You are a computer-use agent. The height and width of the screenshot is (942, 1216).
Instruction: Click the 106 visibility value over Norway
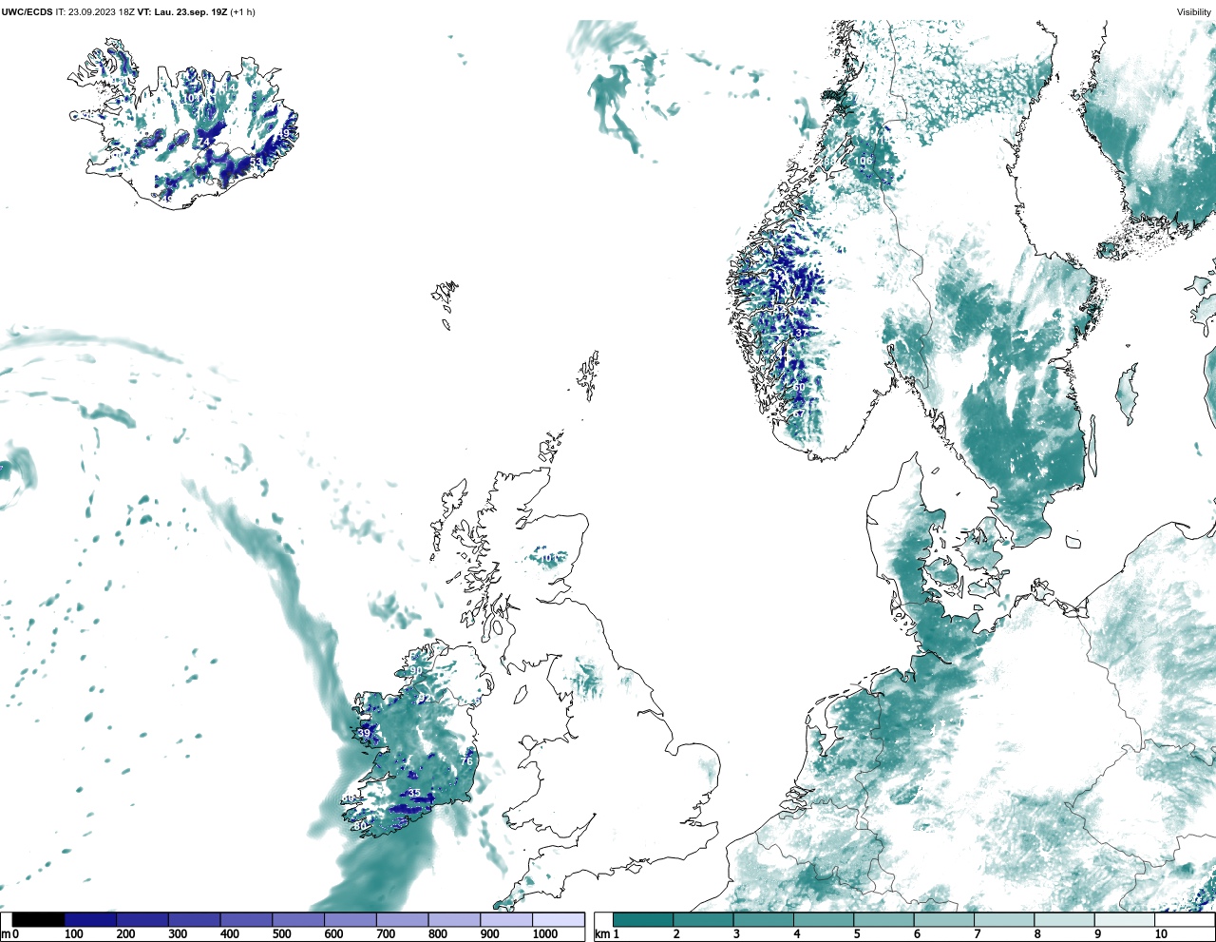point(863,162)
